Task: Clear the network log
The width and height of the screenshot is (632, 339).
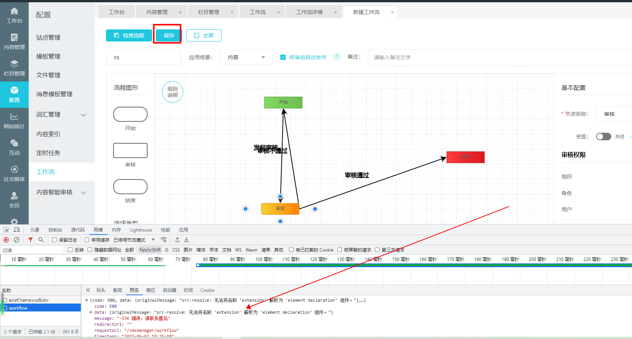Action: [17, 240]
